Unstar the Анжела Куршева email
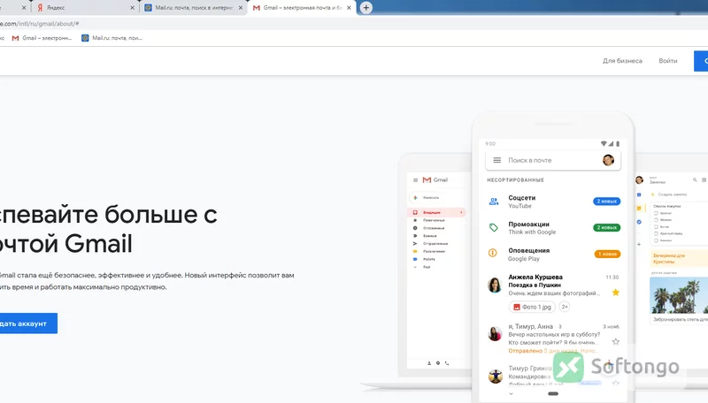This screenshot has width=708, height=403. [x=615, y=293]
